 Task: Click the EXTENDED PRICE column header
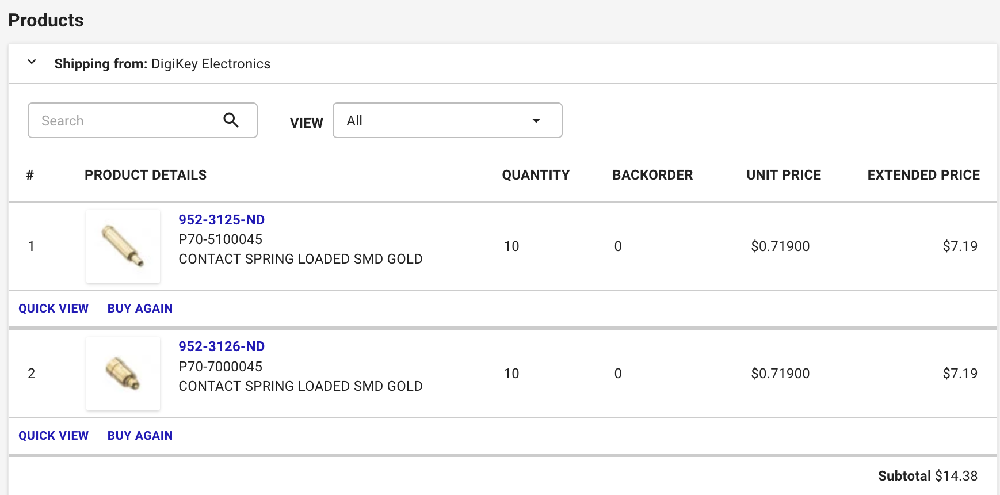point(923,175)
